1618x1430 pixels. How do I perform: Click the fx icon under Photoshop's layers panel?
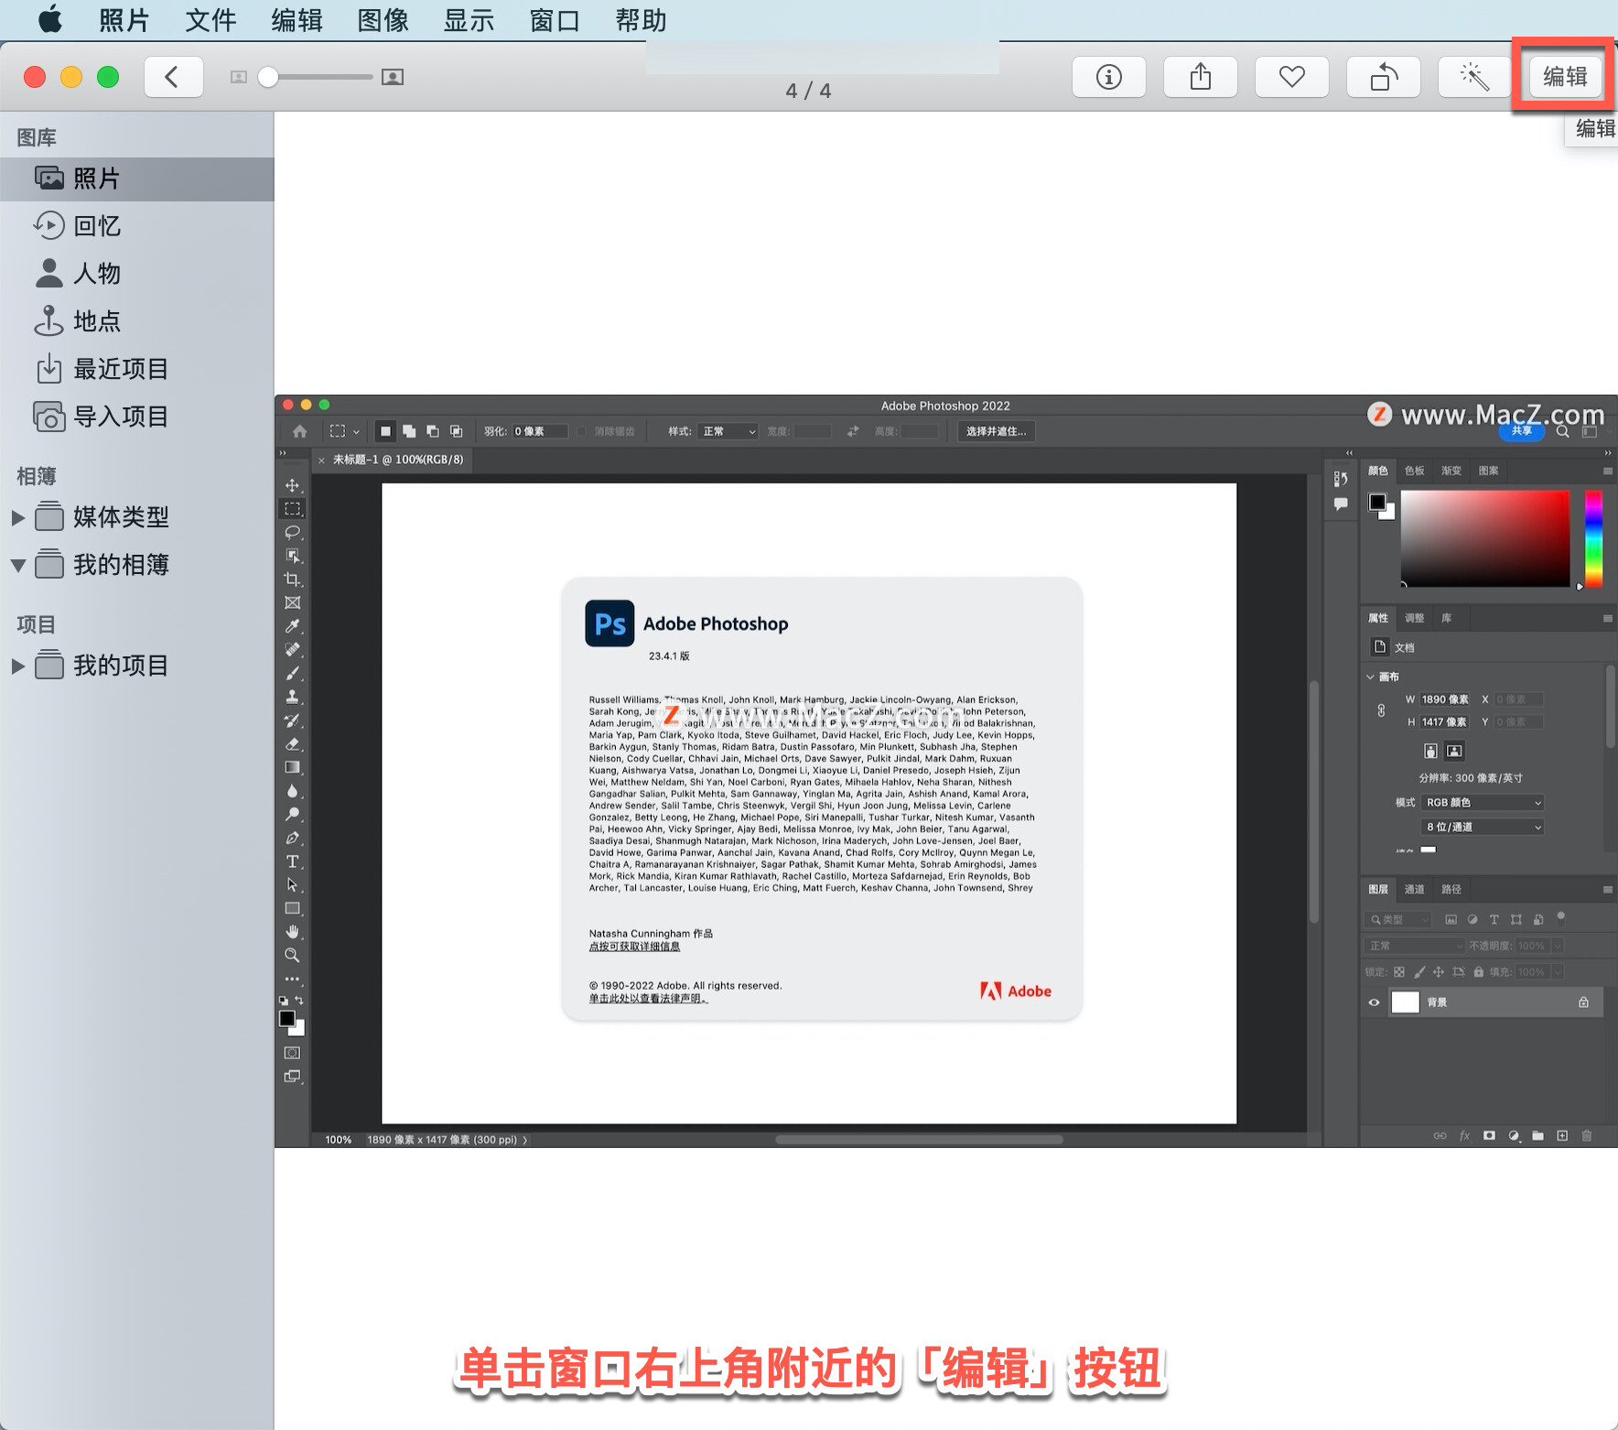[x=1464, y=1135]
